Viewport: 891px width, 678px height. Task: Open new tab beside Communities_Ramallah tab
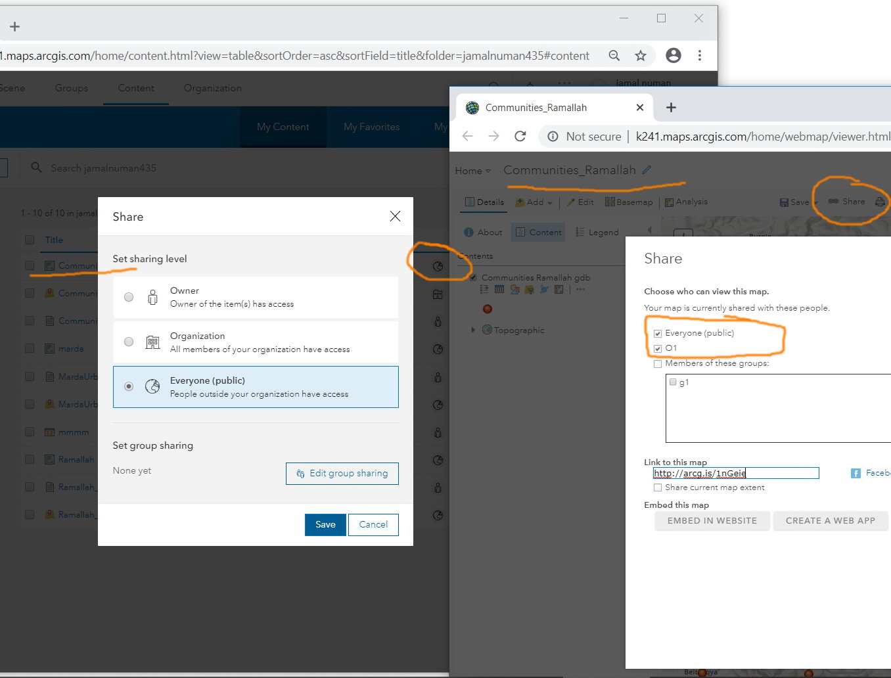pyautogui.click(x=671, y=107)
